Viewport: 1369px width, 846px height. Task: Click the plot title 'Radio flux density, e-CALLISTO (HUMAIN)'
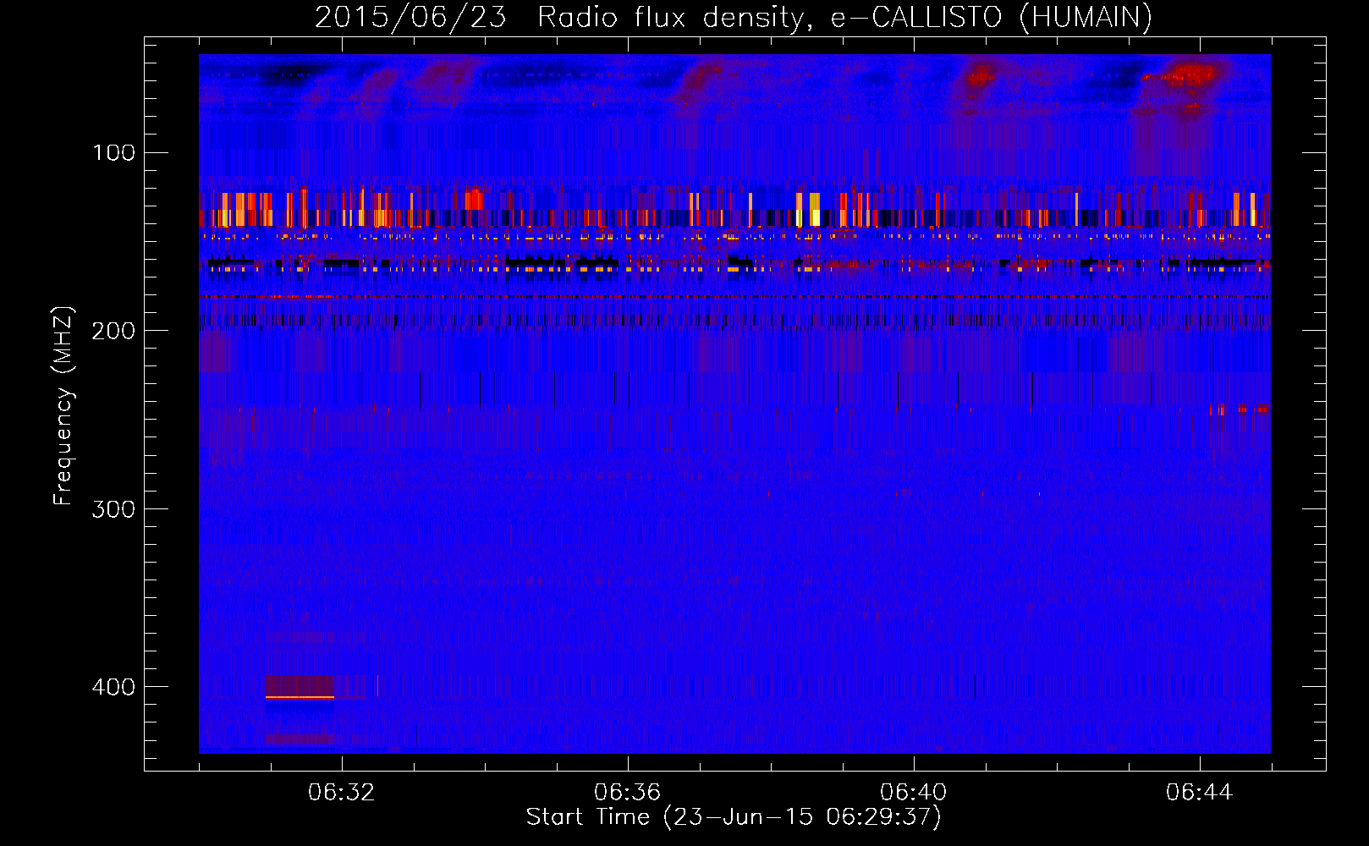click(844, 18)
